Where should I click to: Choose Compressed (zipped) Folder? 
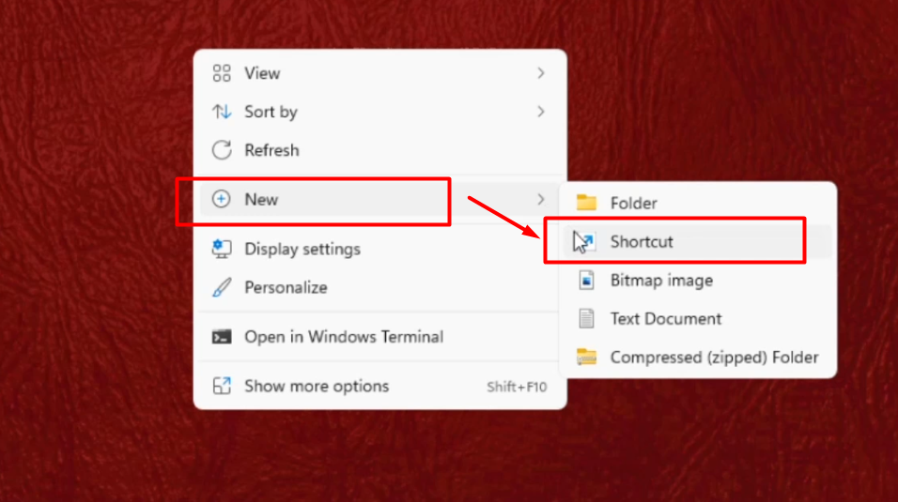[x=698, y=357]
